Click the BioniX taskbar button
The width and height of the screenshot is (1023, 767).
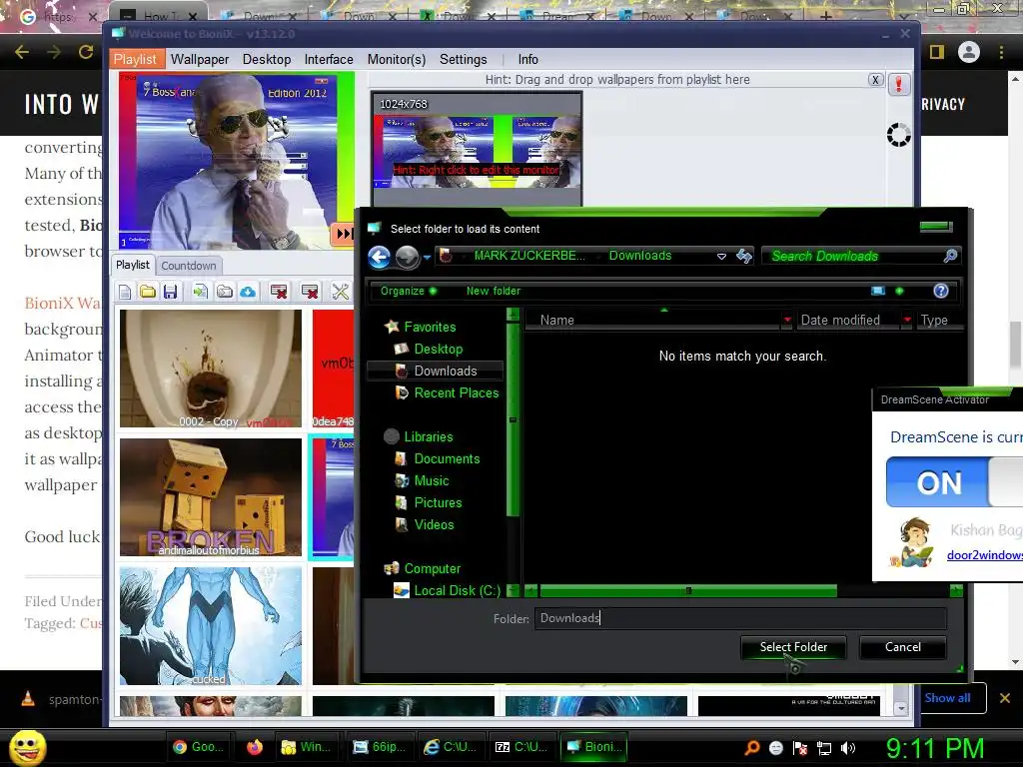click(x=593, y=747)
